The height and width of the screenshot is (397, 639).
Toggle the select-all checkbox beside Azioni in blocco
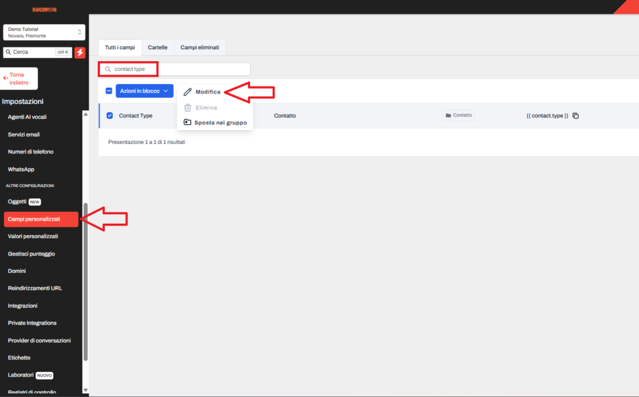pyautogui.click(x=109, y=91)
